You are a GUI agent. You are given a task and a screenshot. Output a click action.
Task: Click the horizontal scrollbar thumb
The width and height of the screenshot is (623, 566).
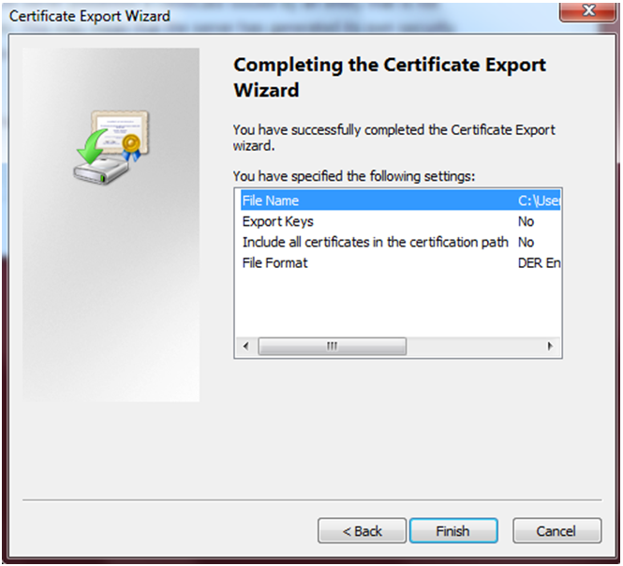(x=333, y=346)
